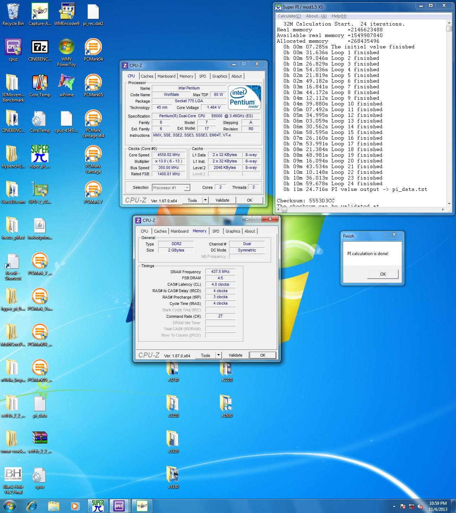Open the Help menu in Super PI
This screenshot has width=456, height=513.
point(339,16)
